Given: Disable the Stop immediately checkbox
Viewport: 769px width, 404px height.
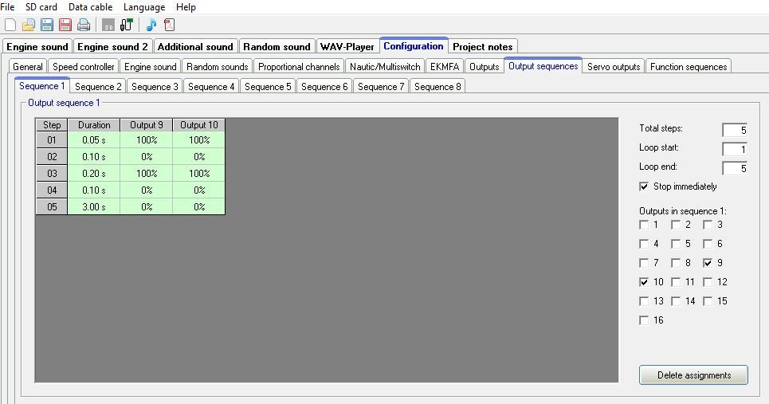Looking at the screenshot, I should point(645,186).
